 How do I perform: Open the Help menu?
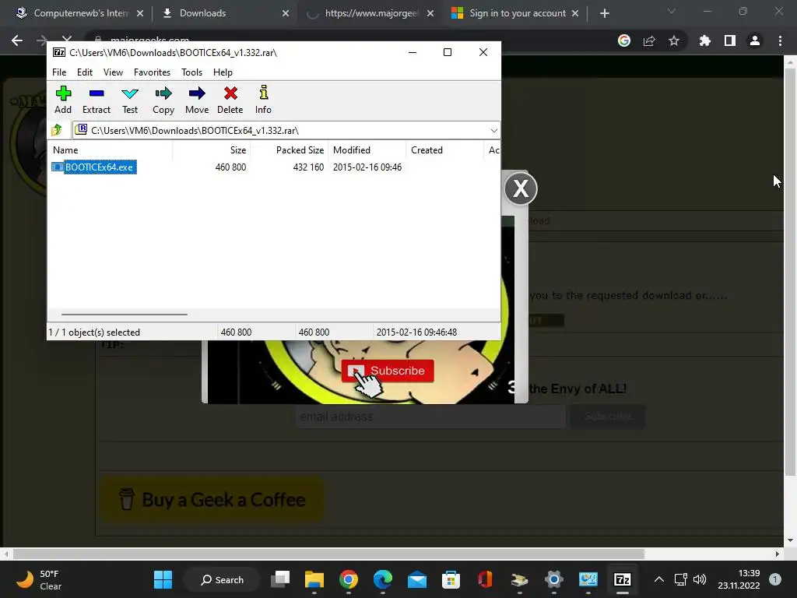[223, 72]
